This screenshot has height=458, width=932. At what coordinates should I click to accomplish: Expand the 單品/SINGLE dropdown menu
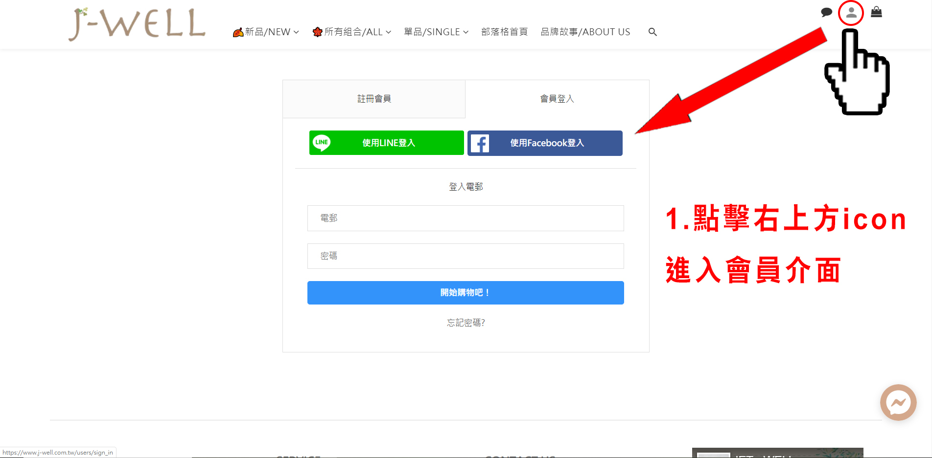436,32
